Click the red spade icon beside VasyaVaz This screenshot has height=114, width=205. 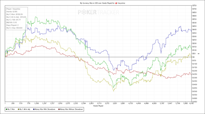[x=116, y=3]
